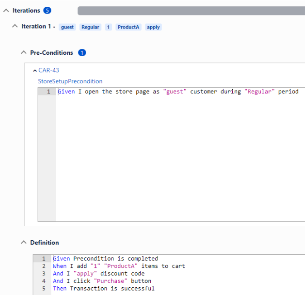Click the "Purchase" string in Definition

tap(110, 281)
